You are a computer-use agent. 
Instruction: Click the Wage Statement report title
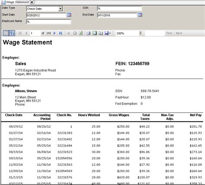28,42
